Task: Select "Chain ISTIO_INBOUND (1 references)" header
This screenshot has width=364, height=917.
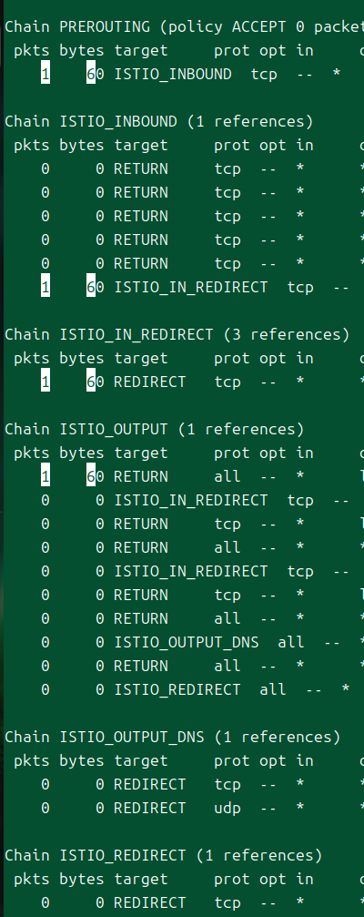Action: 159,122
